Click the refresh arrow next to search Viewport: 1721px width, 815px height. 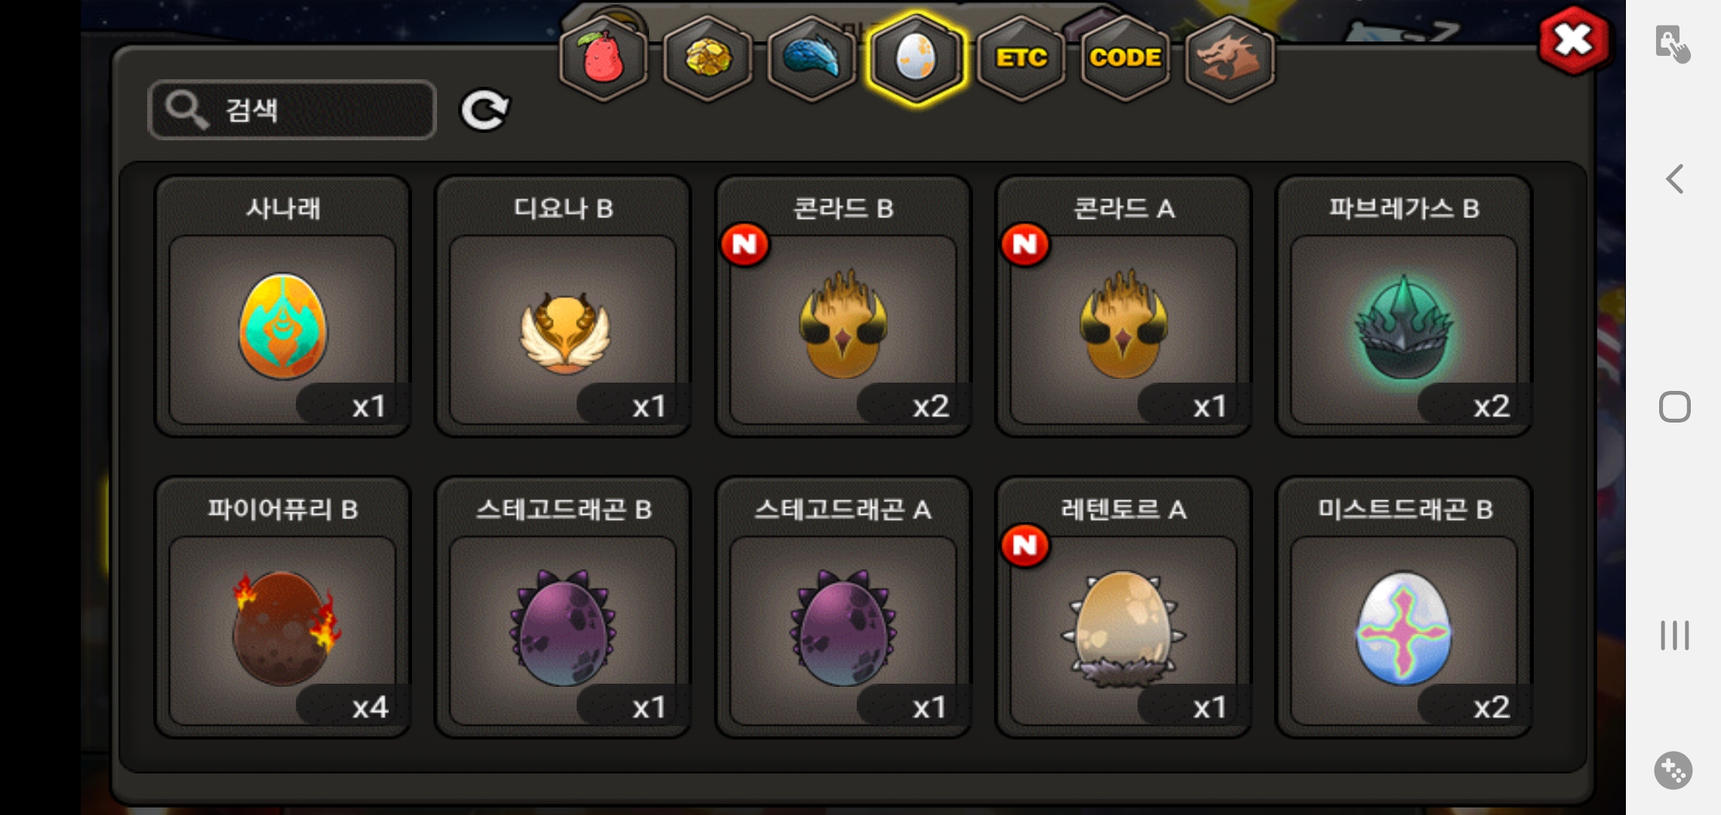485,111
